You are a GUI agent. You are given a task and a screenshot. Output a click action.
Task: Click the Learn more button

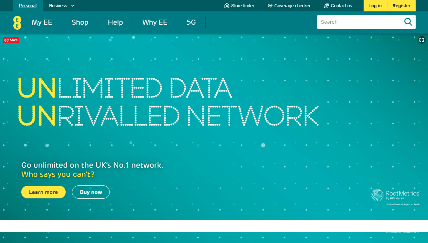[x=43, y=192]
